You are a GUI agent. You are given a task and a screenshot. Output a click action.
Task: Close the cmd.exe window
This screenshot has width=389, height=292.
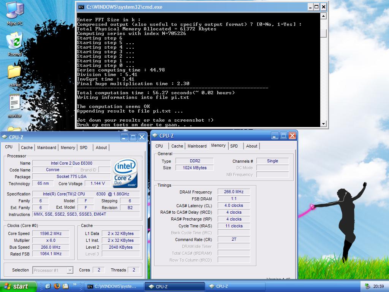coord(324,7)
